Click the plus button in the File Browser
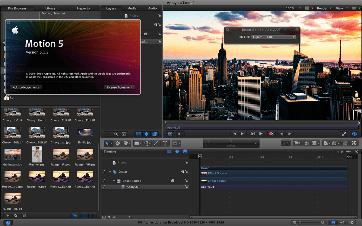The image size is (362, 226). [8, 215]
